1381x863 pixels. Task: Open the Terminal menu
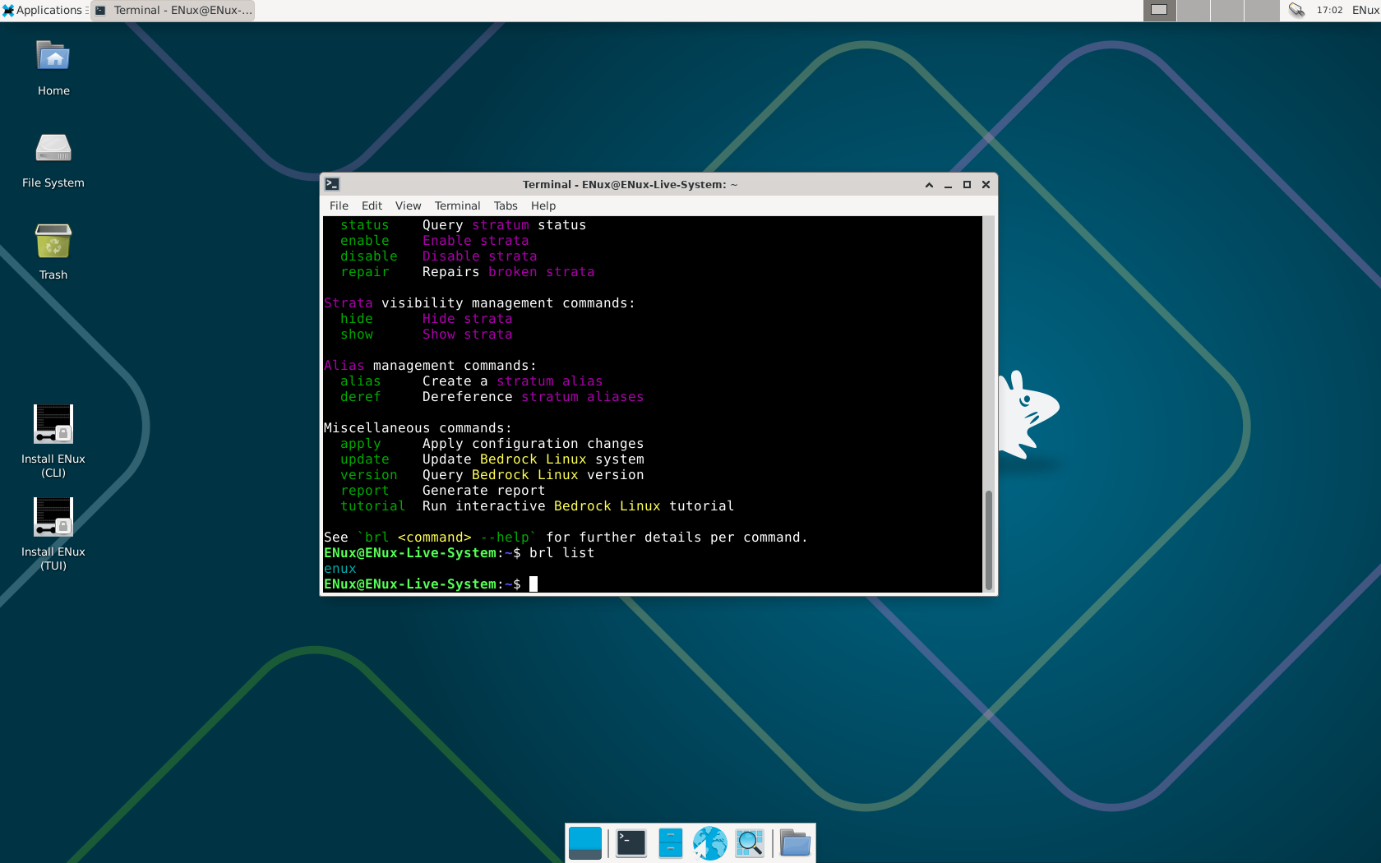pos(457,205)
